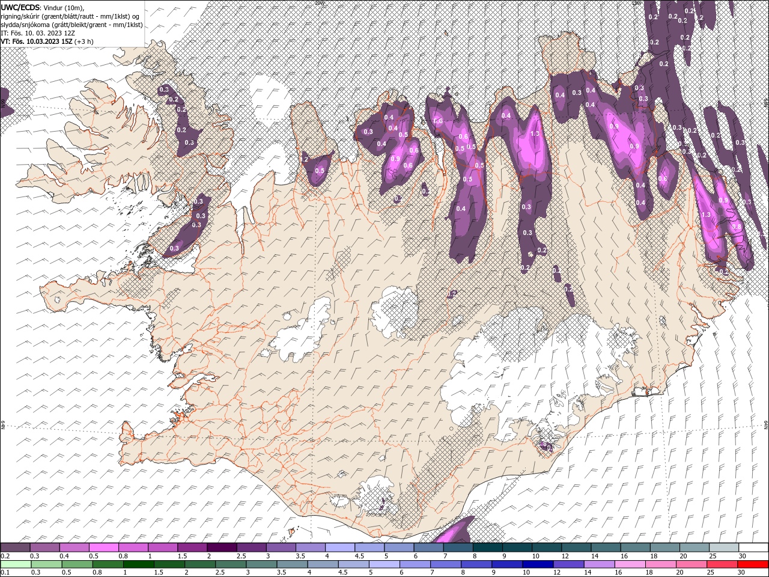
Task: Click the 'UWC/ECDS' title text
Action: click(20, 7)
